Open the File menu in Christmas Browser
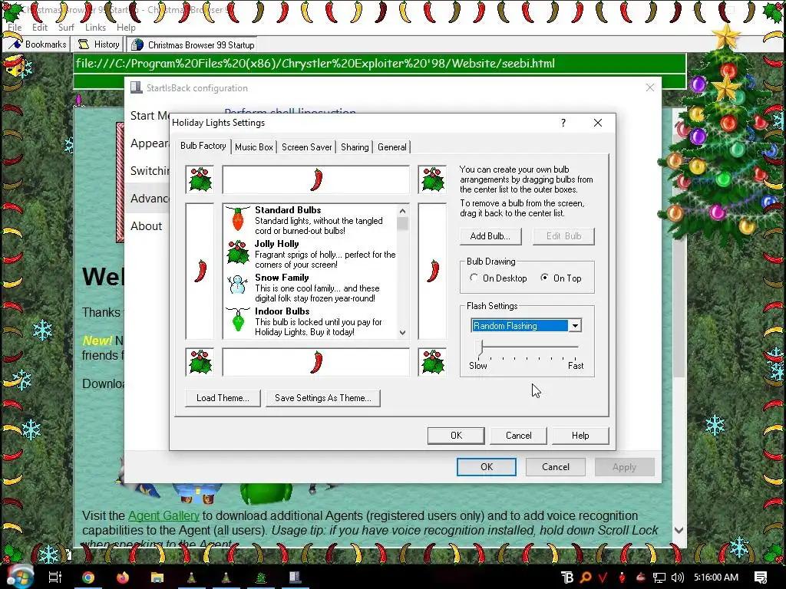This screenshot has height=589, width=786. (x=15, y=28)
